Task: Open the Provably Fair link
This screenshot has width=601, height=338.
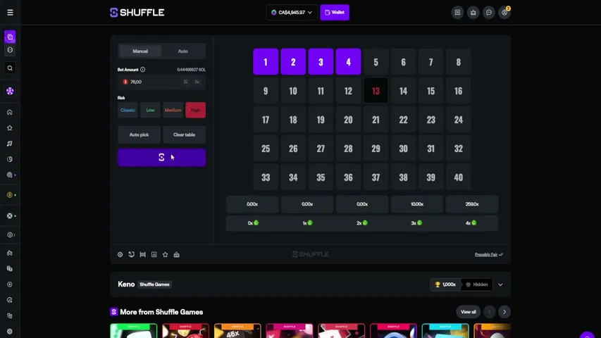Action: pos(489,254)
